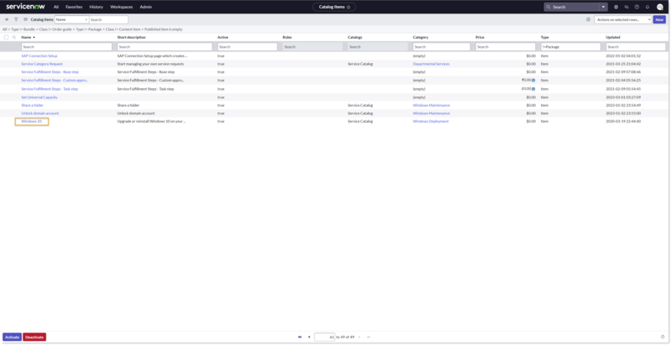
Task: Open Departmental Services category link
Action: (x=431, y=64)
